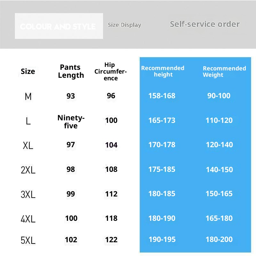Click the Pants Length column header
The image size is (256, 256).
pyautogui.click(x=71, y=71)
